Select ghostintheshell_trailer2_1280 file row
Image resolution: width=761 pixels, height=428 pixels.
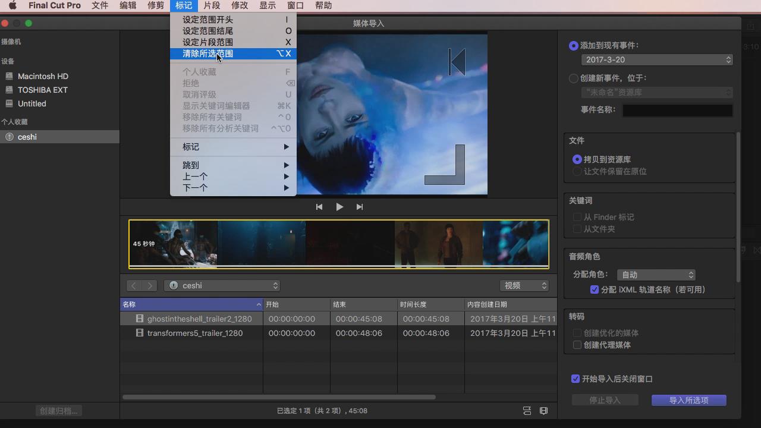[x=338, y=319]
